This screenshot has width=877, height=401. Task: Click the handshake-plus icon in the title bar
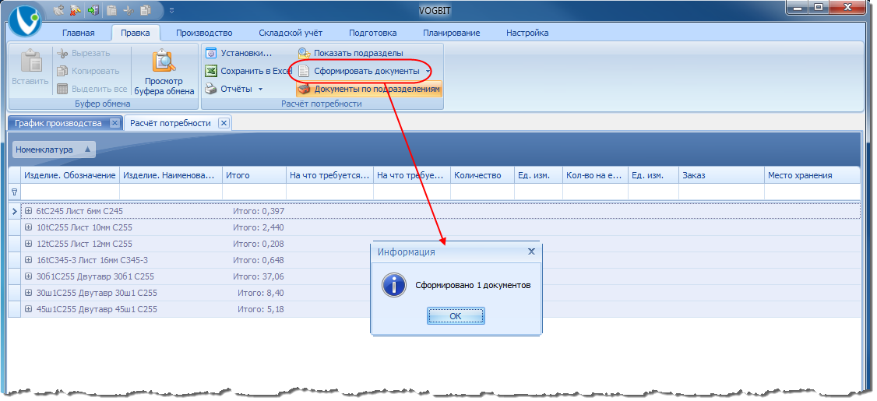(58, 9)
